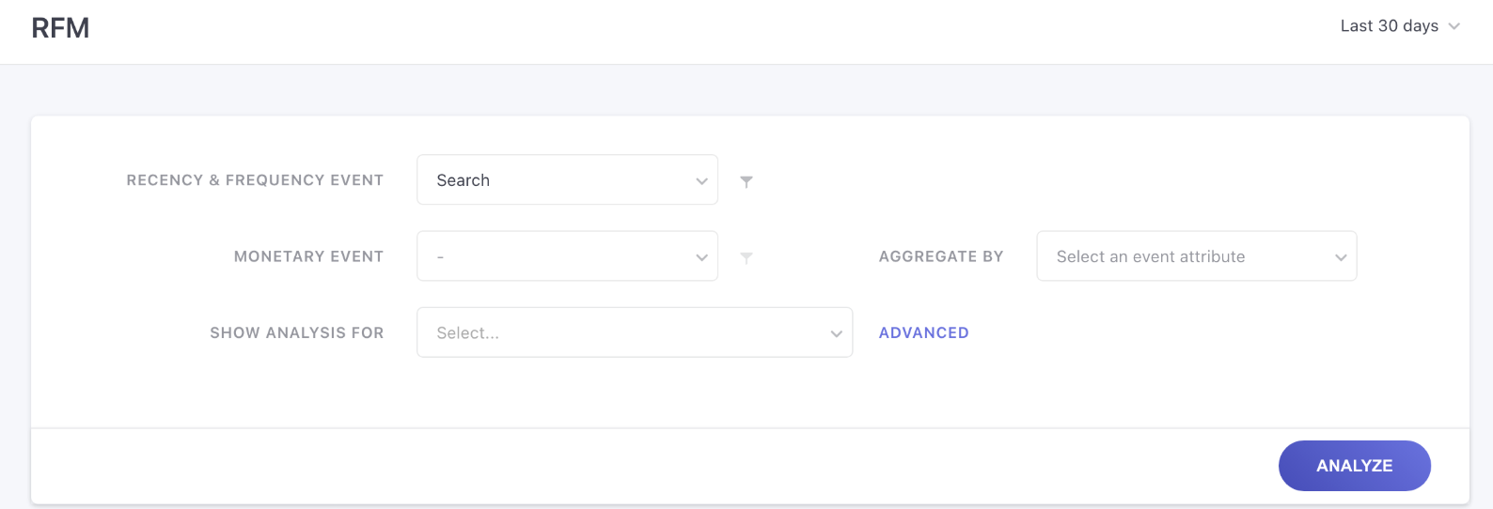This screenshot has height=509, width=1493.
Task: Click chevron arrow inside the Search dropdown
Action: pos(701,181)
